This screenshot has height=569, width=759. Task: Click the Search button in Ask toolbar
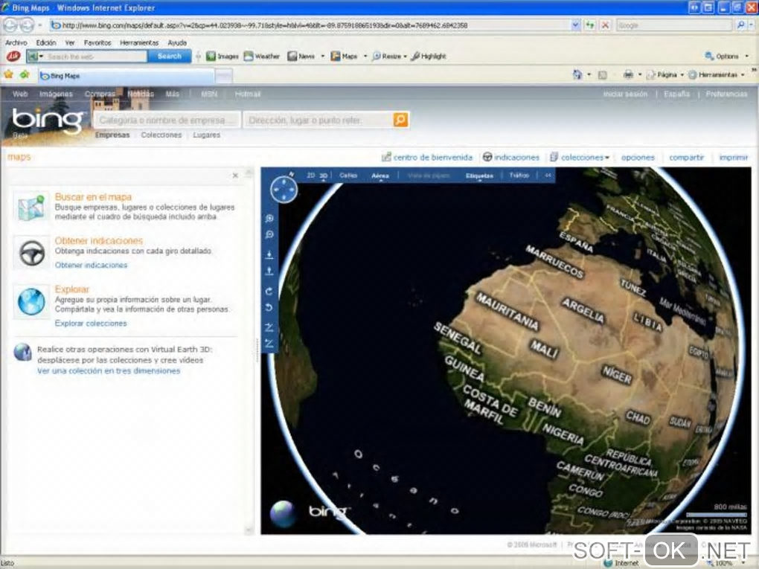(170, 56)
